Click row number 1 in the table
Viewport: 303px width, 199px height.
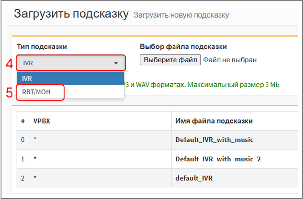click(x=23, y=159)
